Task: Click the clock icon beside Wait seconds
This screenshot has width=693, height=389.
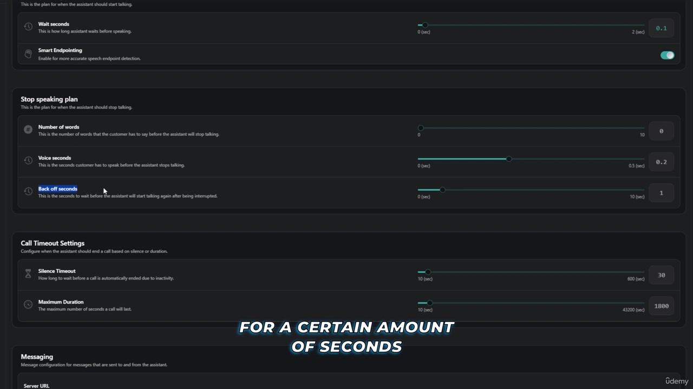Action: click(x=28, y=26)
